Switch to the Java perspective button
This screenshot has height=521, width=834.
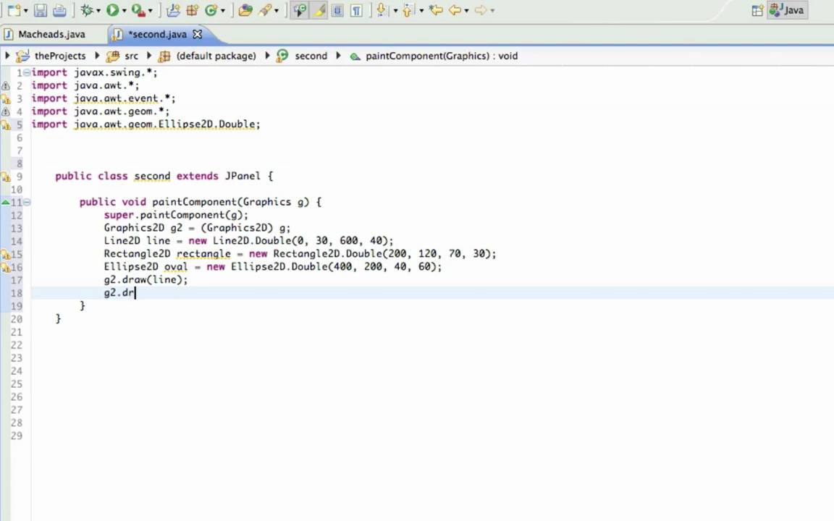click(787, 10)
